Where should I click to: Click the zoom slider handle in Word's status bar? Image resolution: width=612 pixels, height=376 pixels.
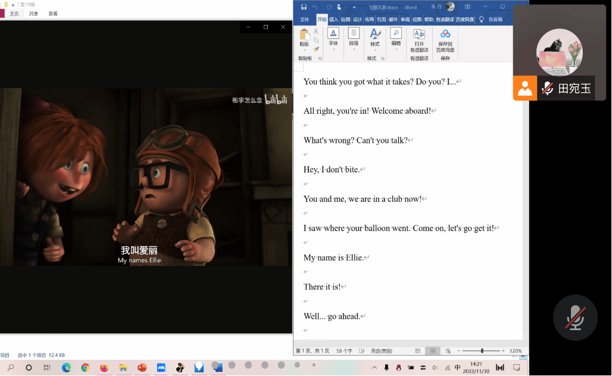(482, 351)
